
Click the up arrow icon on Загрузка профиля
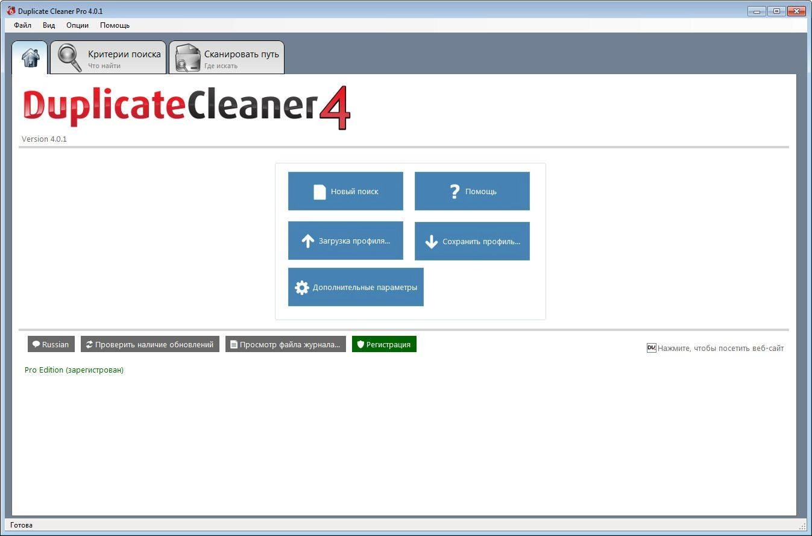pos(308,241)
